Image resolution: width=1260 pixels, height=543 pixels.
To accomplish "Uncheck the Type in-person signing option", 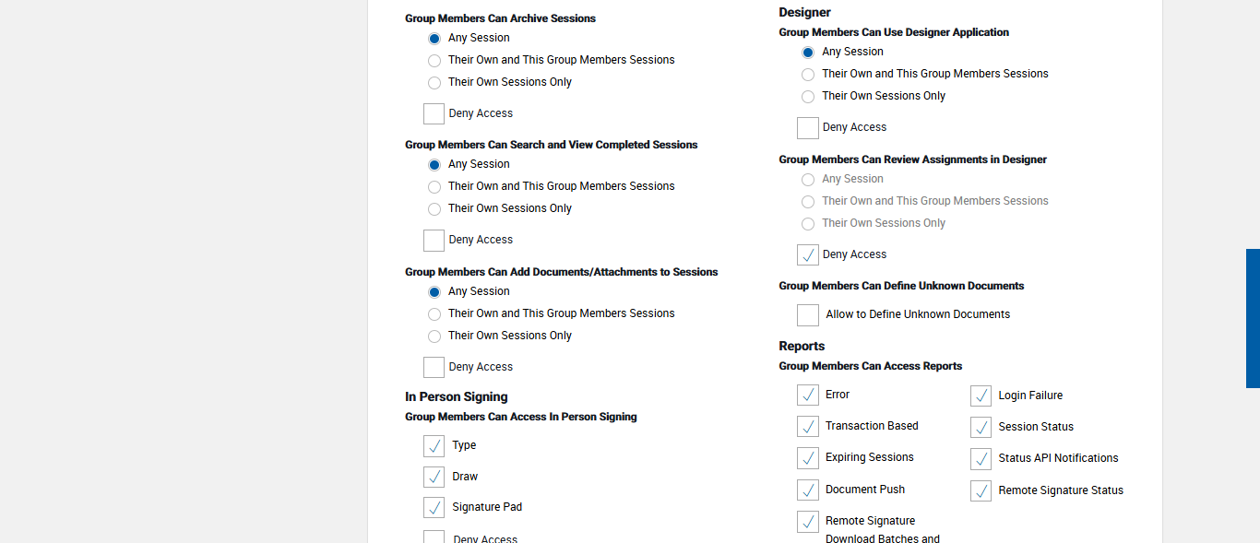I will (x=434, y=445).
